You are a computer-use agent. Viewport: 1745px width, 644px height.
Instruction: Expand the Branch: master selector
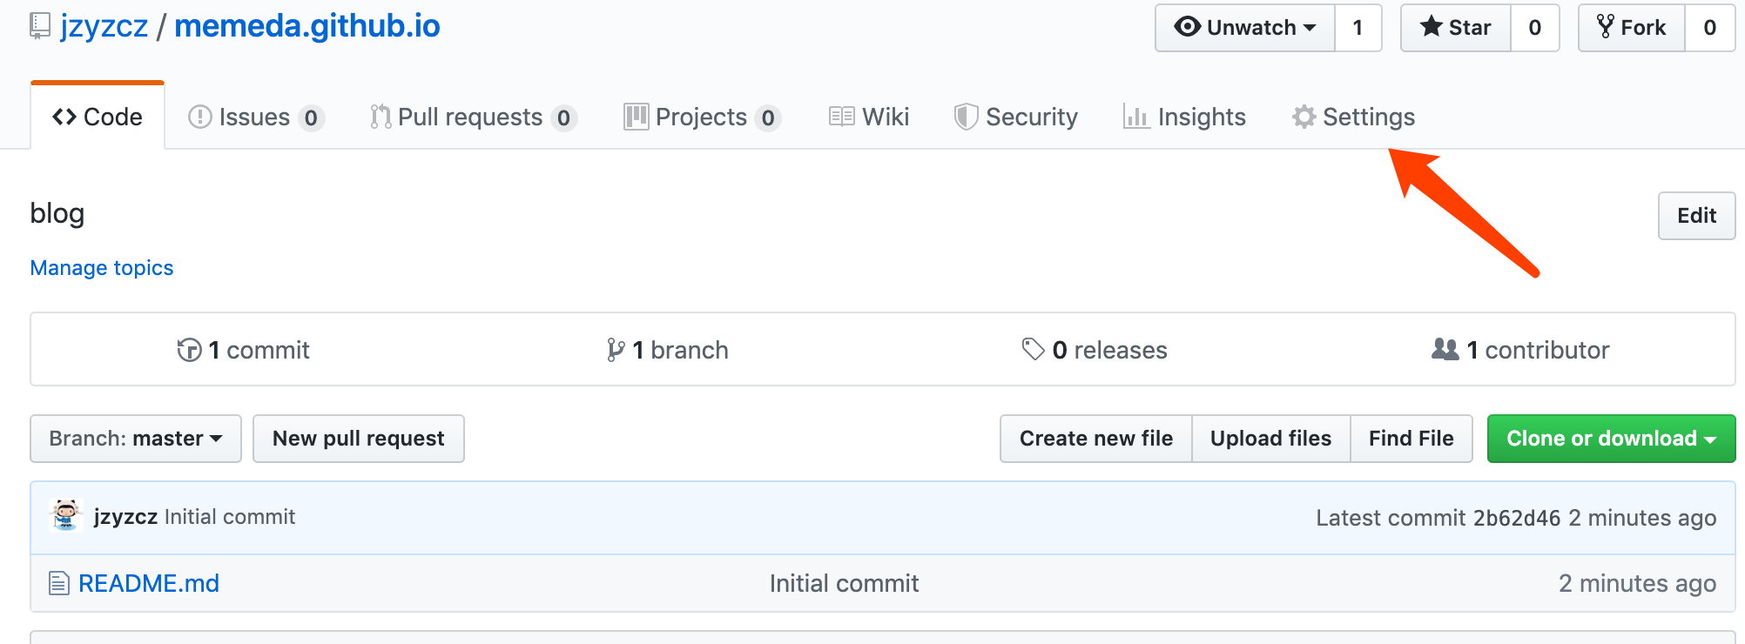click(x=136, y=439)
